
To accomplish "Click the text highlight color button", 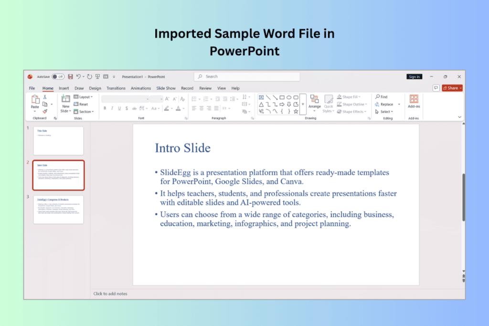I will [167, 108].
